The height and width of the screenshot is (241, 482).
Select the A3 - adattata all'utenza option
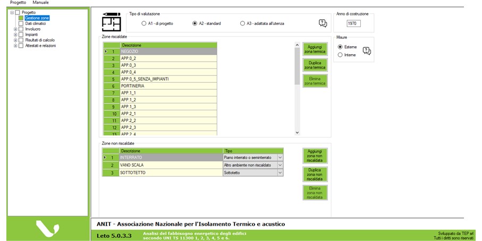(242, 23)
